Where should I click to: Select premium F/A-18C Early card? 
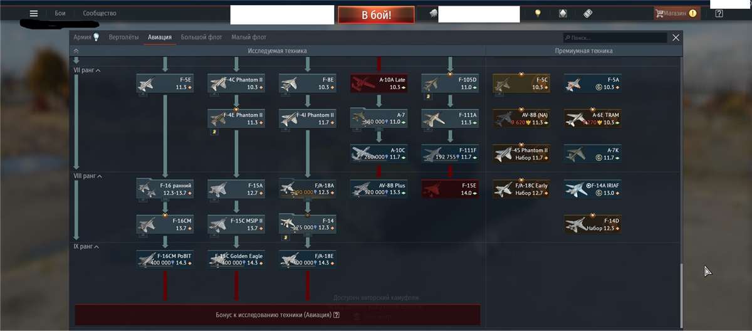pyautogui.click(x=521, y=189)
